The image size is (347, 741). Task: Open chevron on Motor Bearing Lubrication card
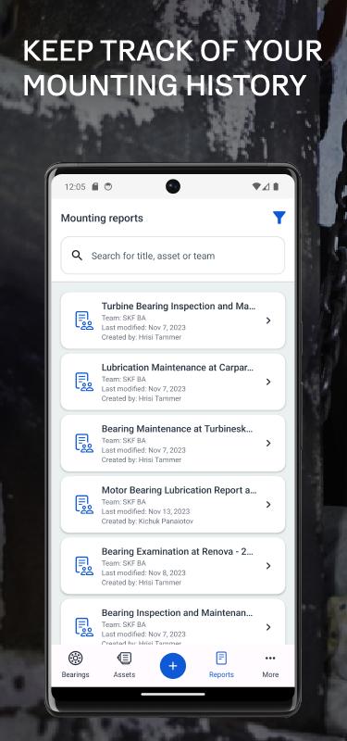coord(268,504)
